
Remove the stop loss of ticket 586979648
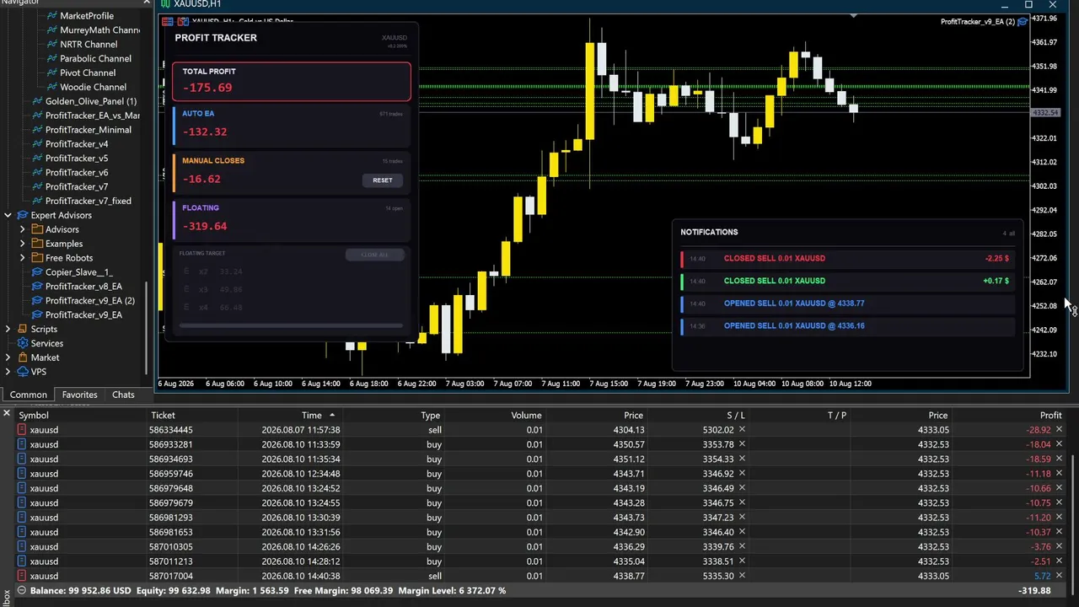(742, 488)
